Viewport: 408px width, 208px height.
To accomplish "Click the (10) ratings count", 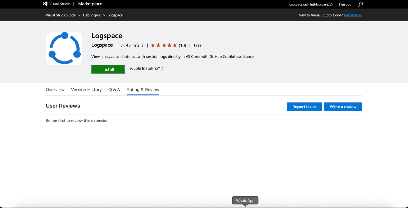I will point(182,45).
